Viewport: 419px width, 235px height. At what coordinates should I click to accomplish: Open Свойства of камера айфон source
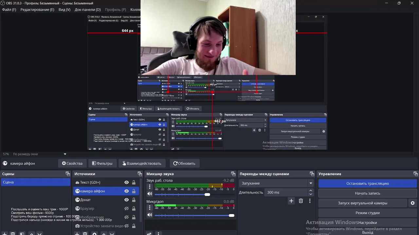[72, 164]
